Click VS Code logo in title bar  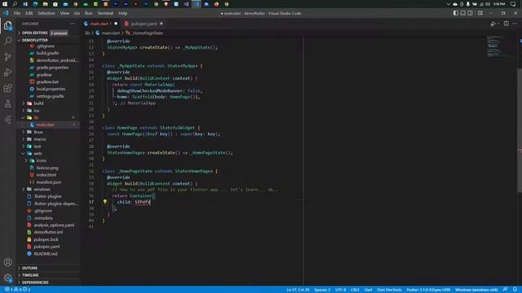(6, 13)
